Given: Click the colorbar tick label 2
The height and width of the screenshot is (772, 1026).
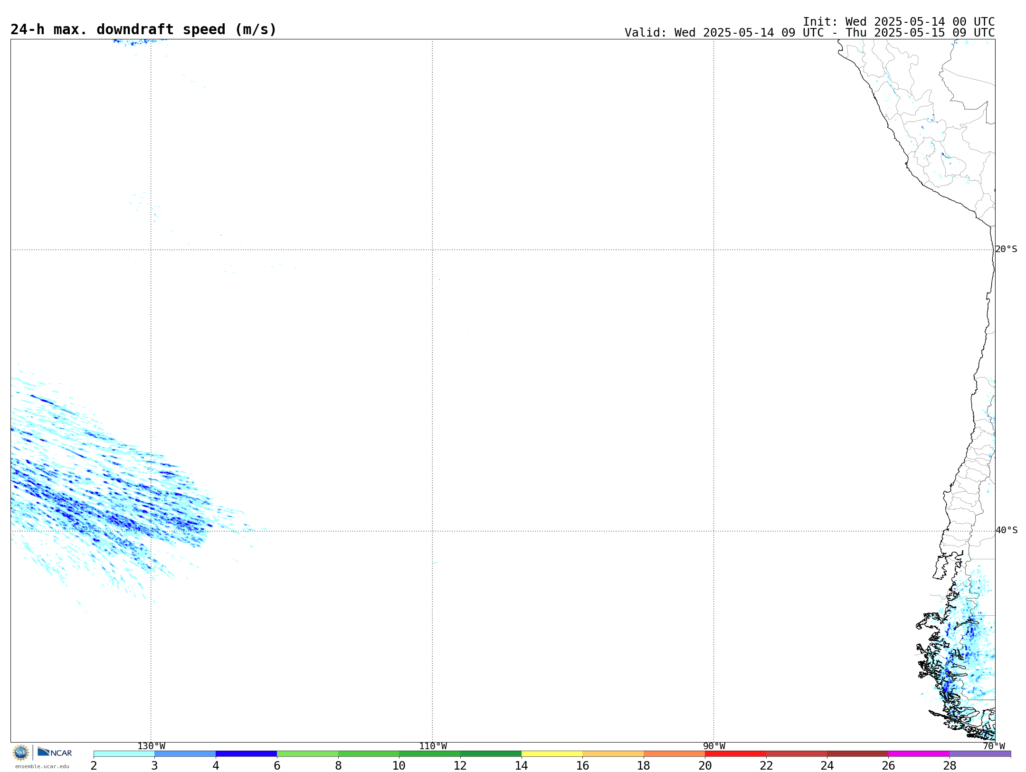Looking at the screenshot, I should 94,766.
